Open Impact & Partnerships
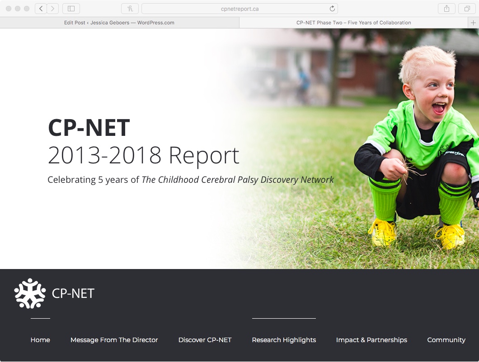Viewport: 479px width, 362px height. 371,340
